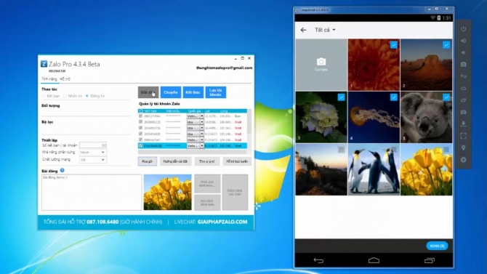Click the Chuyển button

[x=171, y=92]
